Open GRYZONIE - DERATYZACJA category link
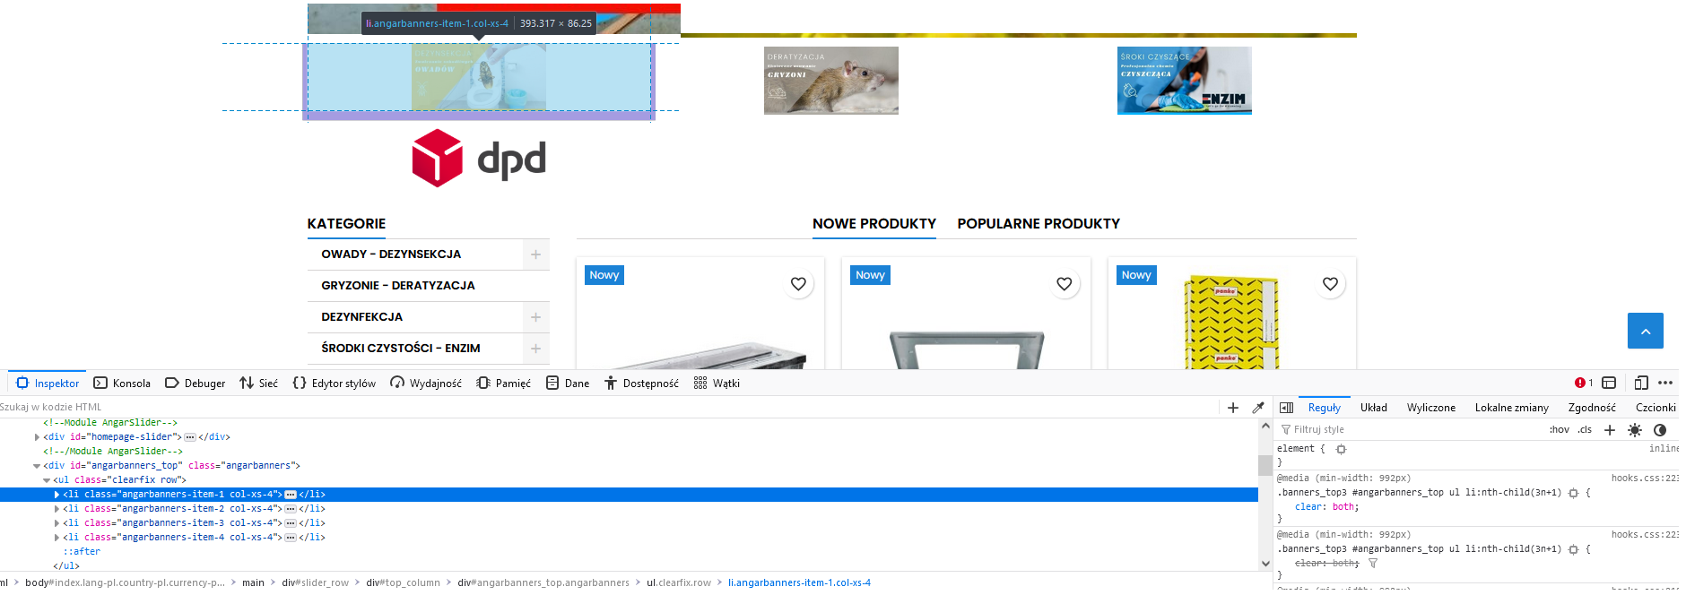This screenshot has height=595, width=1686. (398, 286)
